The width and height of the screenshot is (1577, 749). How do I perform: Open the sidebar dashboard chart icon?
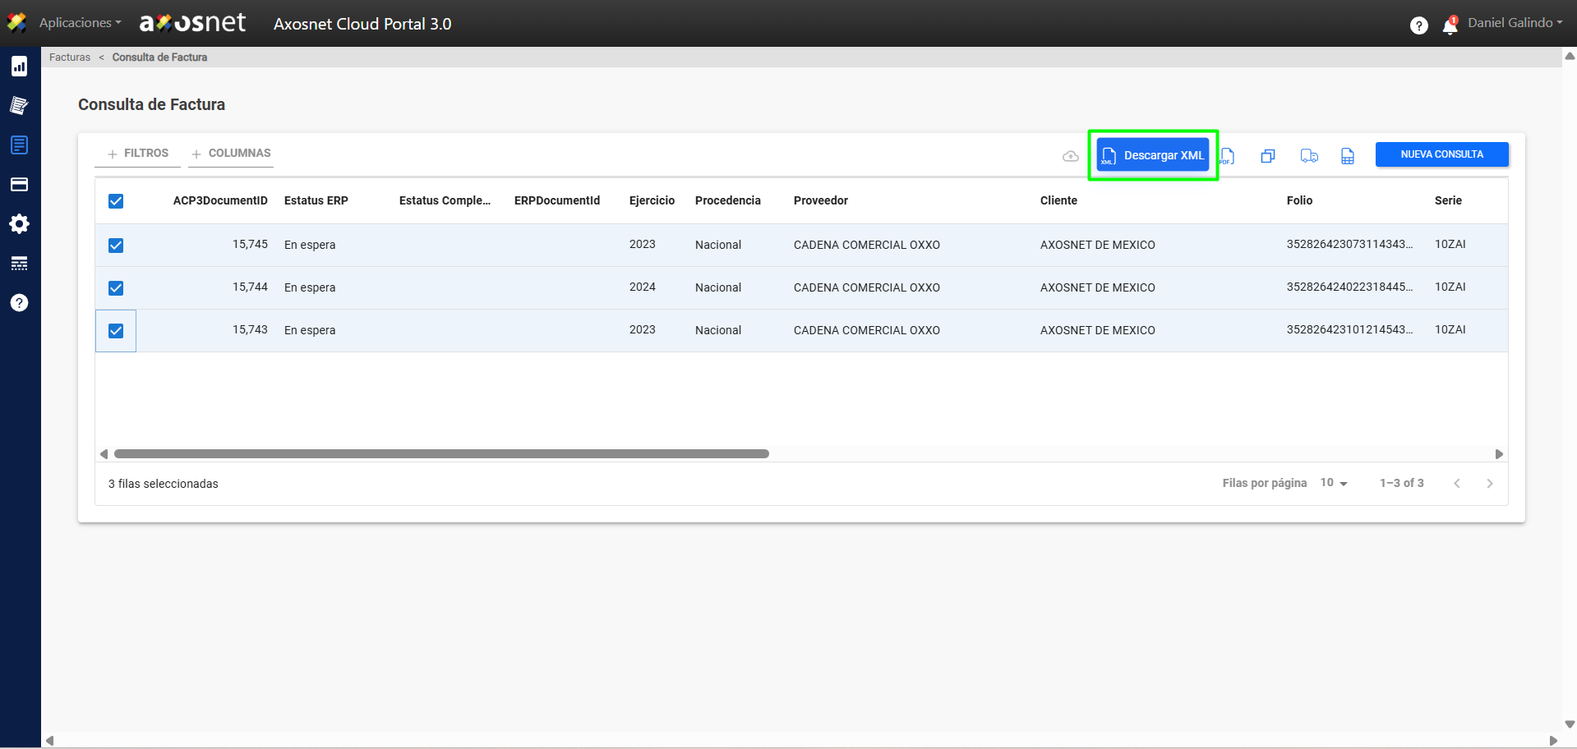coord(20,67)
